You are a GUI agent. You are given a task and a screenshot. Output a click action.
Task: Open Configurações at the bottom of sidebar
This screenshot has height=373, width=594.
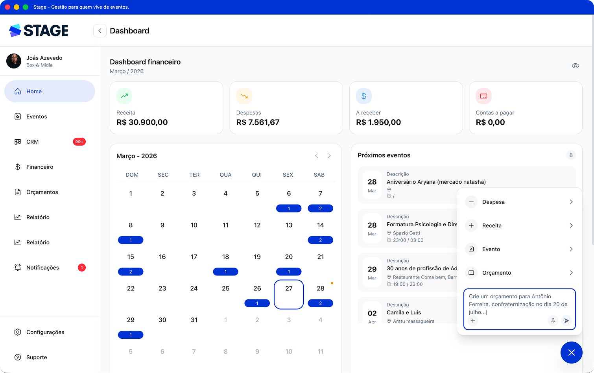(x=45, y=332)
